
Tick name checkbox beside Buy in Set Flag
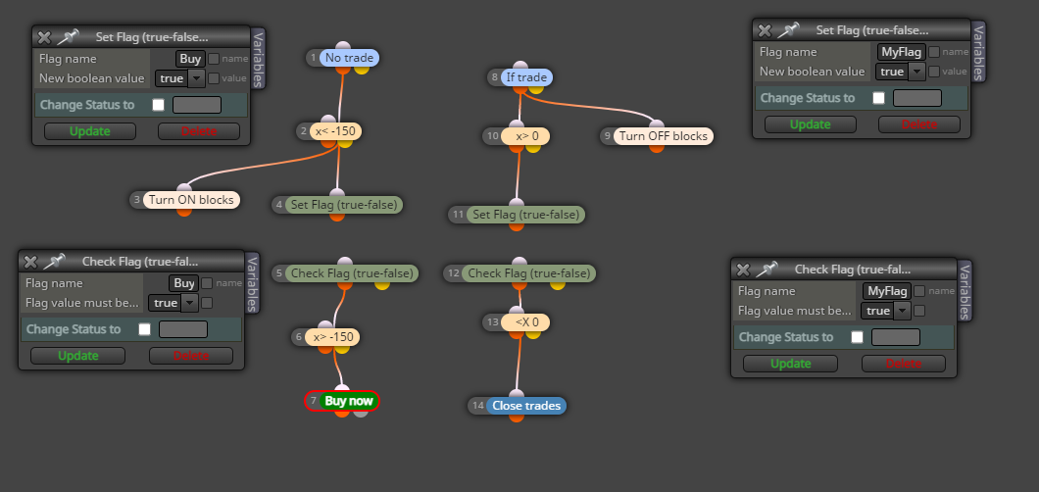[214, 59]
